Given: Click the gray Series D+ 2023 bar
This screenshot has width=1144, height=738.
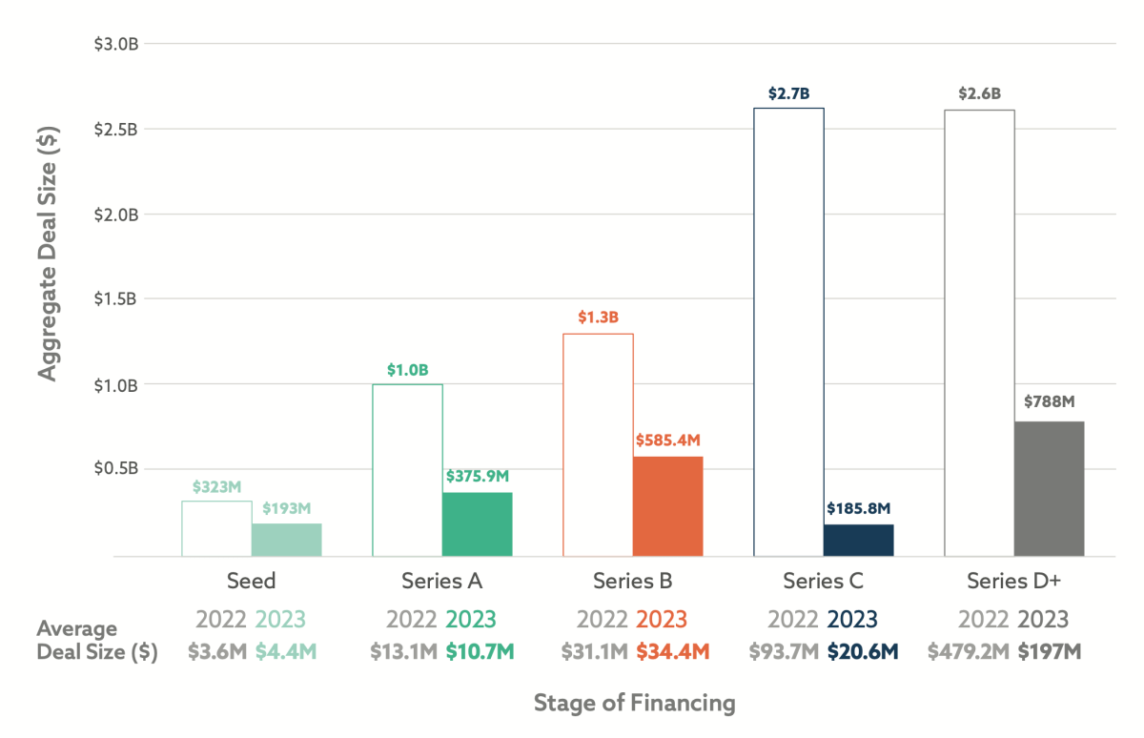Looking at the screenshot, I should [1050, 488].
